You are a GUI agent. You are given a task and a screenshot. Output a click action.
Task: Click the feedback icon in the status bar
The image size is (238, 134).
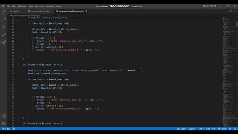230,129
